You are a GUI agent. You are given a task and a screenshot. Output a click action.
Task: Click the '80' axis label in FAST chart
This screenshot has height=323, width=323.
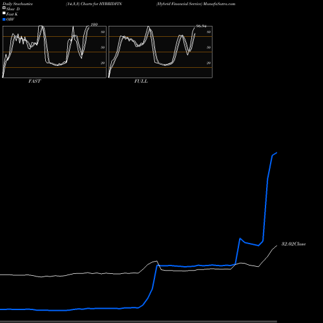pos(103,32)
